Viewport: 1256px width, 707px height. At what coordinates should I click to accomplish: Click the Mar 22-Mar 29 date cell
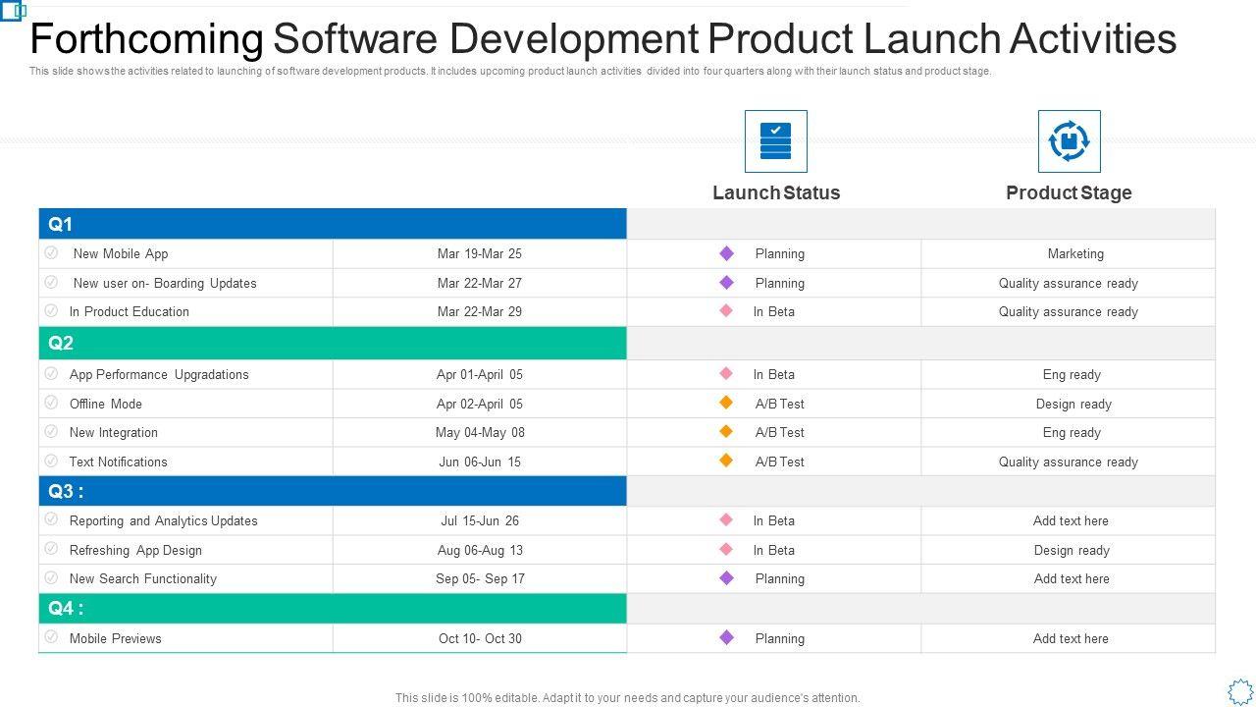[480, 311]
